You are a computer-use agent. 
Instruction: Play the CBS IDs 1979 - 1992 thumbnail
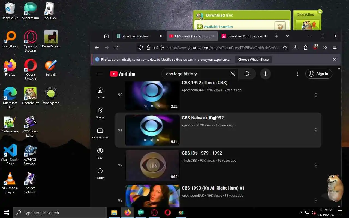pos(152,165)
